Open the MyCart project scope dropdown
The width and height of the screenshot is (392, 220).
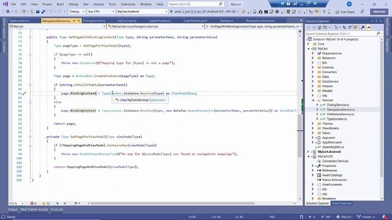(57, 26)
